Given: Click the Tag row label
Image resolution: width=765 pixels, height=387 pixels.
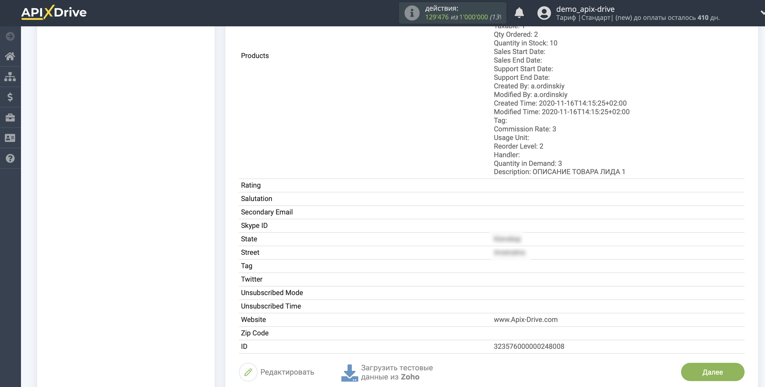Looking at the screenshot, I should 246,266.
